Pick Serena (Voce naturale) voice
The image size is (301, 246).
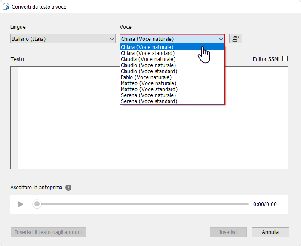click(x=172, y=95)
